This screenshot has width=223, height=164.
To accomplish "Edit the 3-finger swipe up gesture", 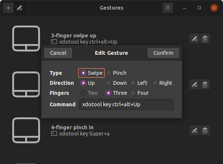I will pos(194,39).
